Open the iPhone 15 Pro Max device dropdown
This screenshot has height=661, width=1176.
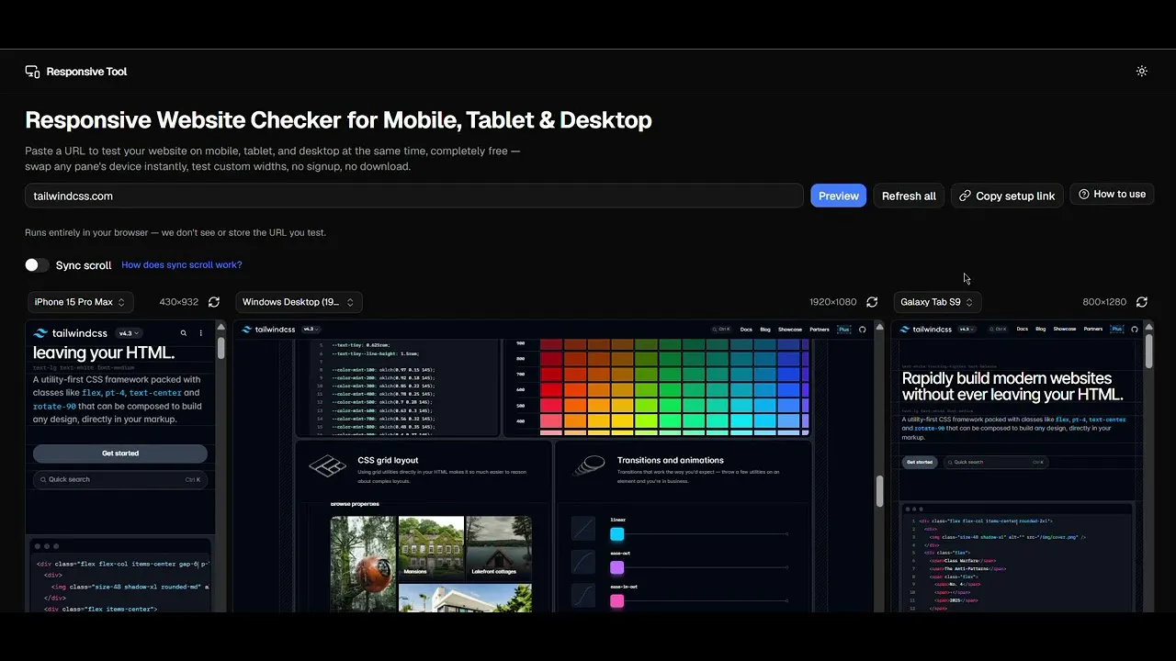[80, 302]
